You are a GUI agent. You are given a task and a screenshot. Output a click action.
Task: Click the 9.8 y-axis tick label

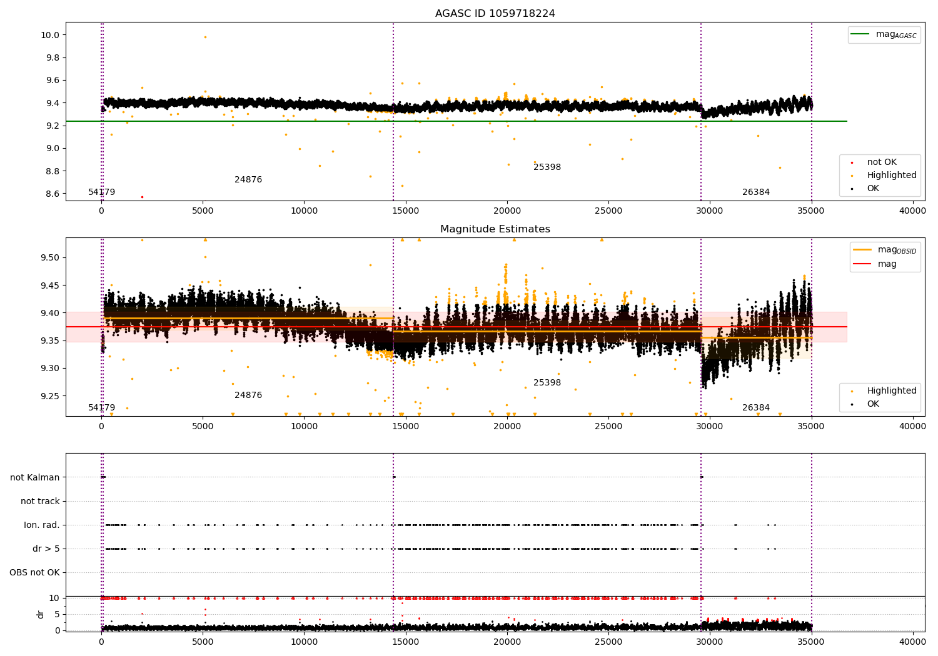pos(53,57)
